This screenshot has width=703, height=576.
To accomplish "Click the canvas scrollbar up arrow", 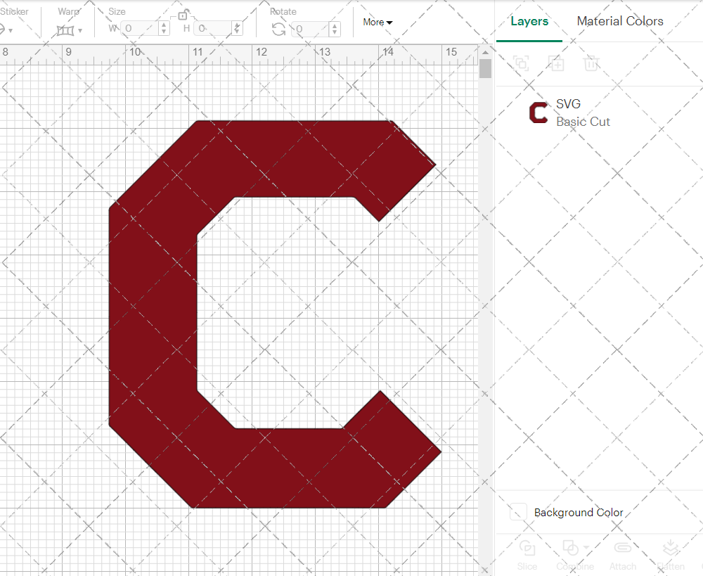I will (x=485, y=52).
